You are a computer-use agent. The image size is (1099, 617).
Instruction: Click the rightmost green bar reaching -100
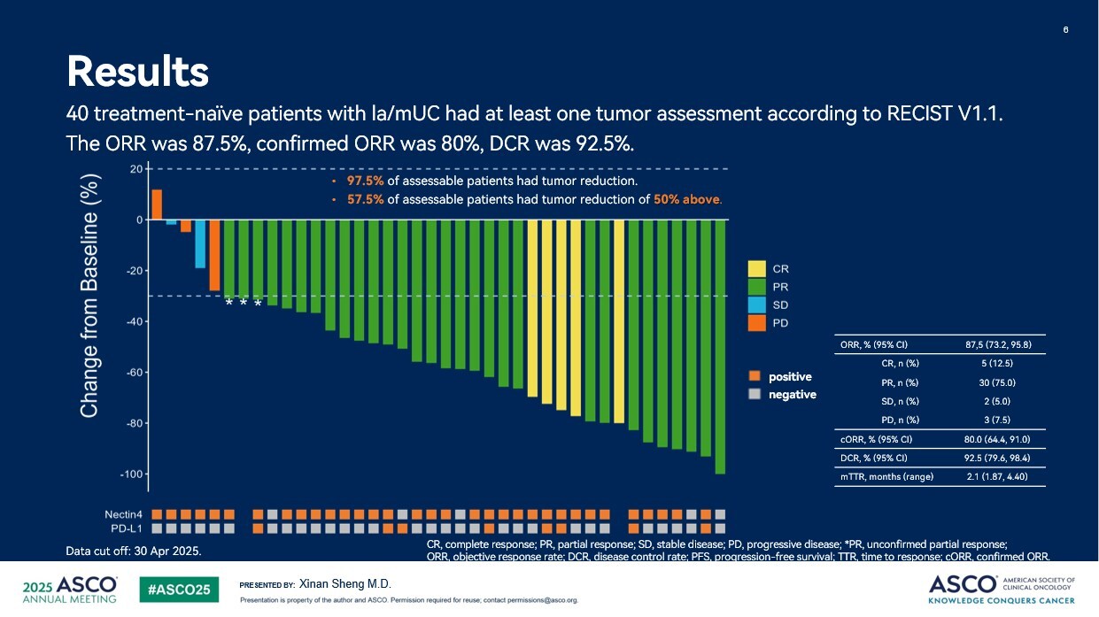[720, 347]
